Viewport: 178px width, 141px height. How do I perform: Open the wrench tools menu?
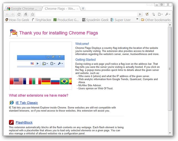pyautogui.click(x=168, y=14)
